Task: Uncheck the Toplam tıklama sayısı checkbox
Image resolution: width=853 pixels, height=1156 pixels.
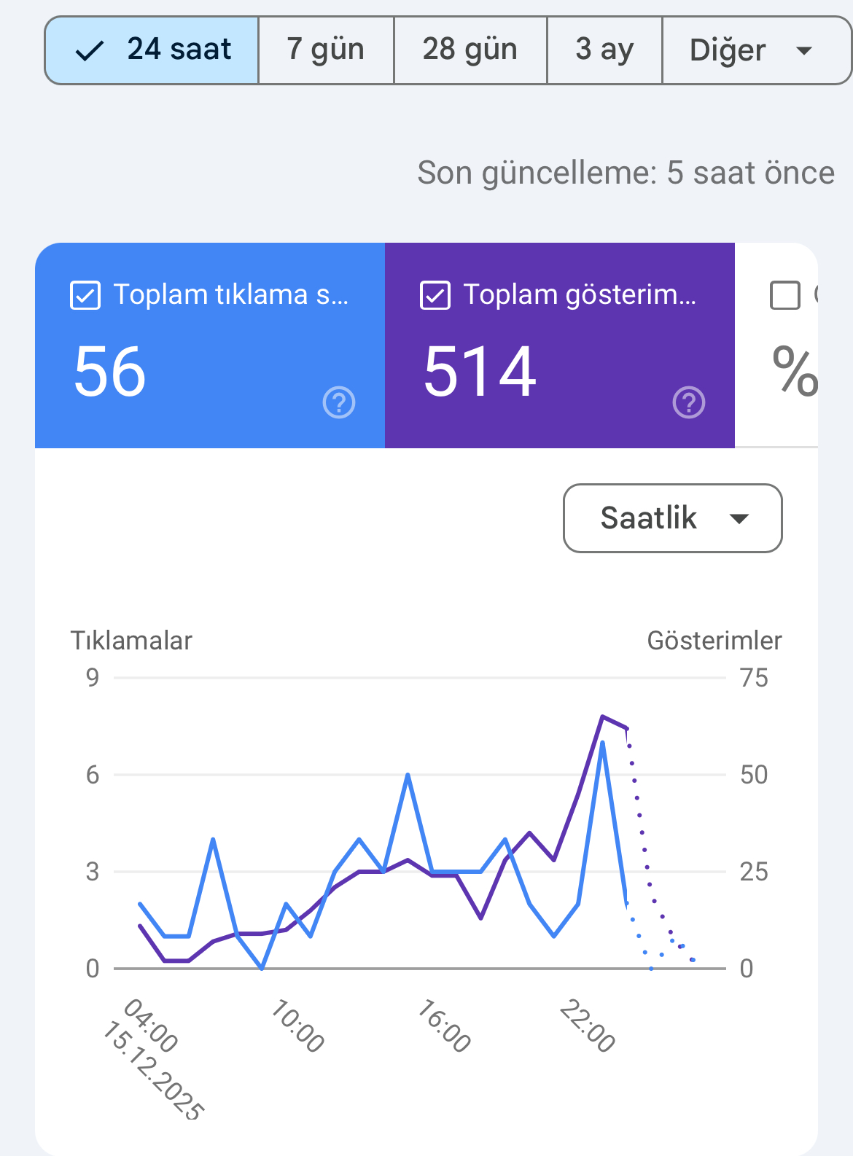Action: [x=85, y=295]
